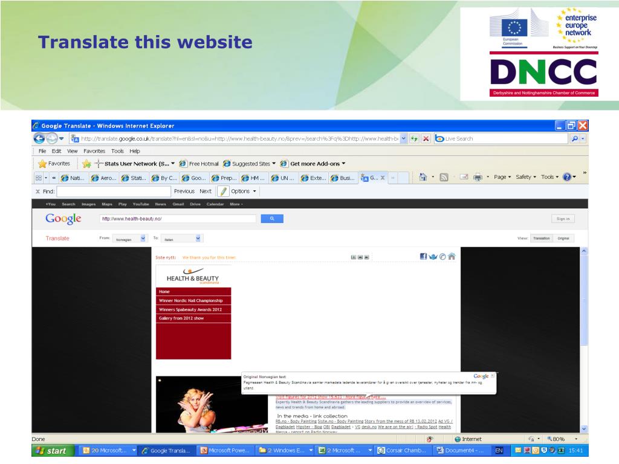Click the RSS Feeds icon
The height and width of the screenshot is (464, 619).
[444, 177]
